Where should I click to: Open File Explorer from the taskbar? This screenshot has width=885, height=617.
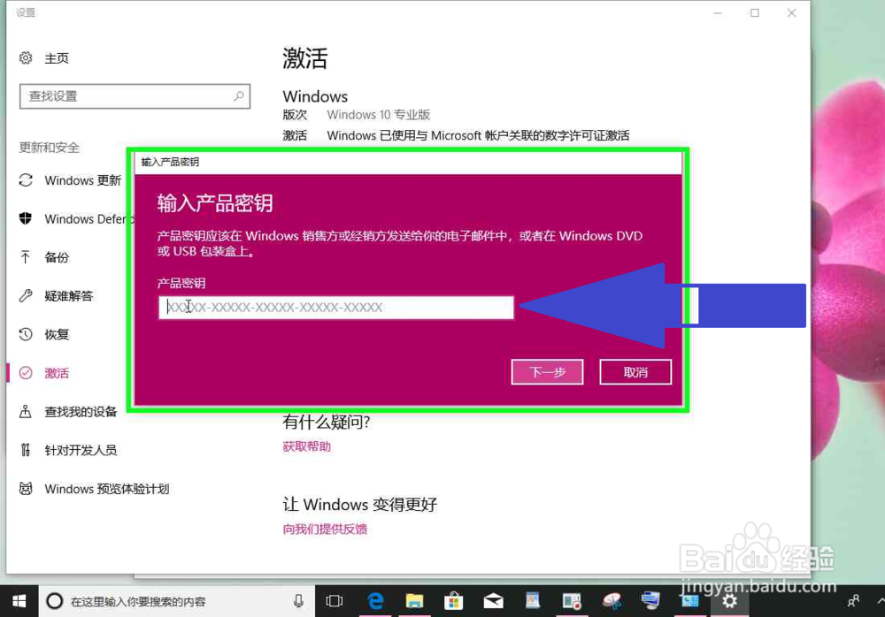(x=414, y=600)
